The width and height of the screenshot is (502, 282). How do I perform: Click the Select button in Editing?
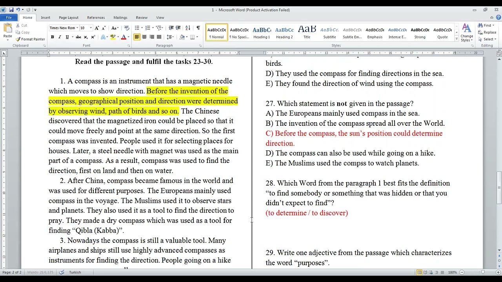[x=487, y=39]
